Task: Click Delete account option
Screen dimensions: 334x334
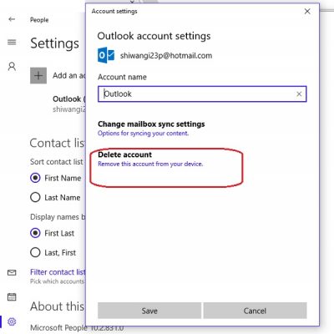Action: tap(150, 159)
